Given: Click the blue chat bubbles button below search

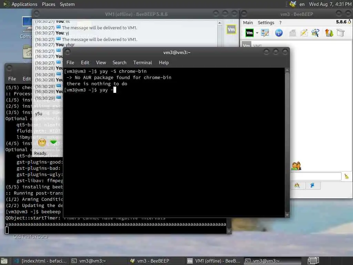Looking at the screenshot, I should pyautogui.click(x=312, y=185).
